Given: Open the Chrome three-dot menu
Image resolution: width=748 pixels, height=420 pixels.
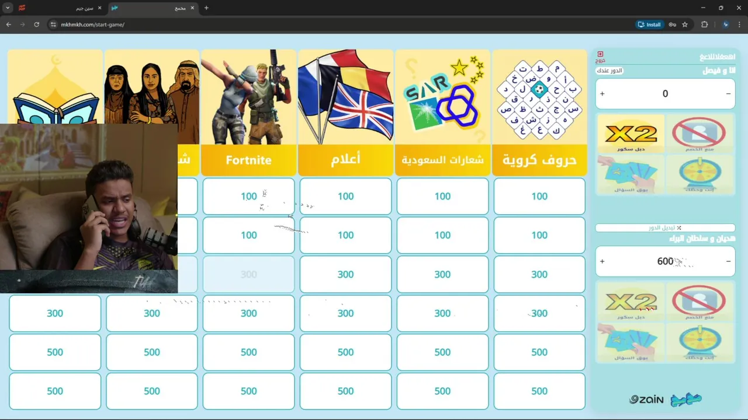Looking at the screenshot, I should click(x=740, y=24).
